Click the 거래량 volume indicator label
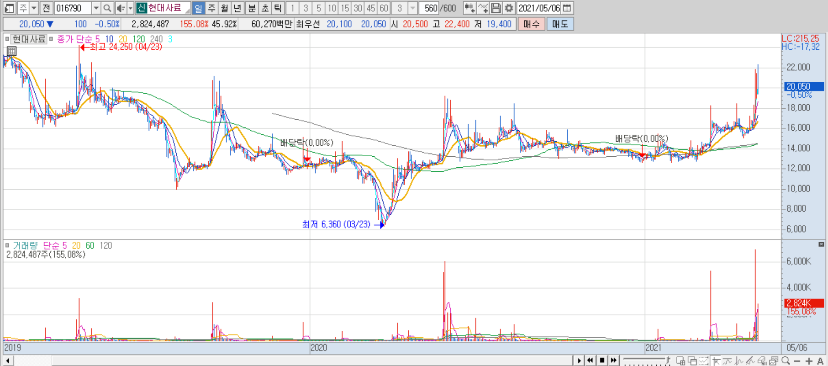 tap(25, 245)
